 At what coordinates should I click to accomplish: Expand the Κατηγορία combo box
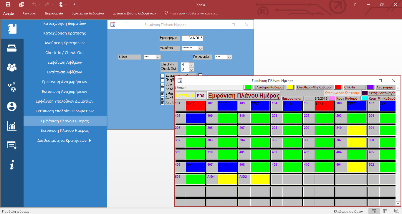229,57
